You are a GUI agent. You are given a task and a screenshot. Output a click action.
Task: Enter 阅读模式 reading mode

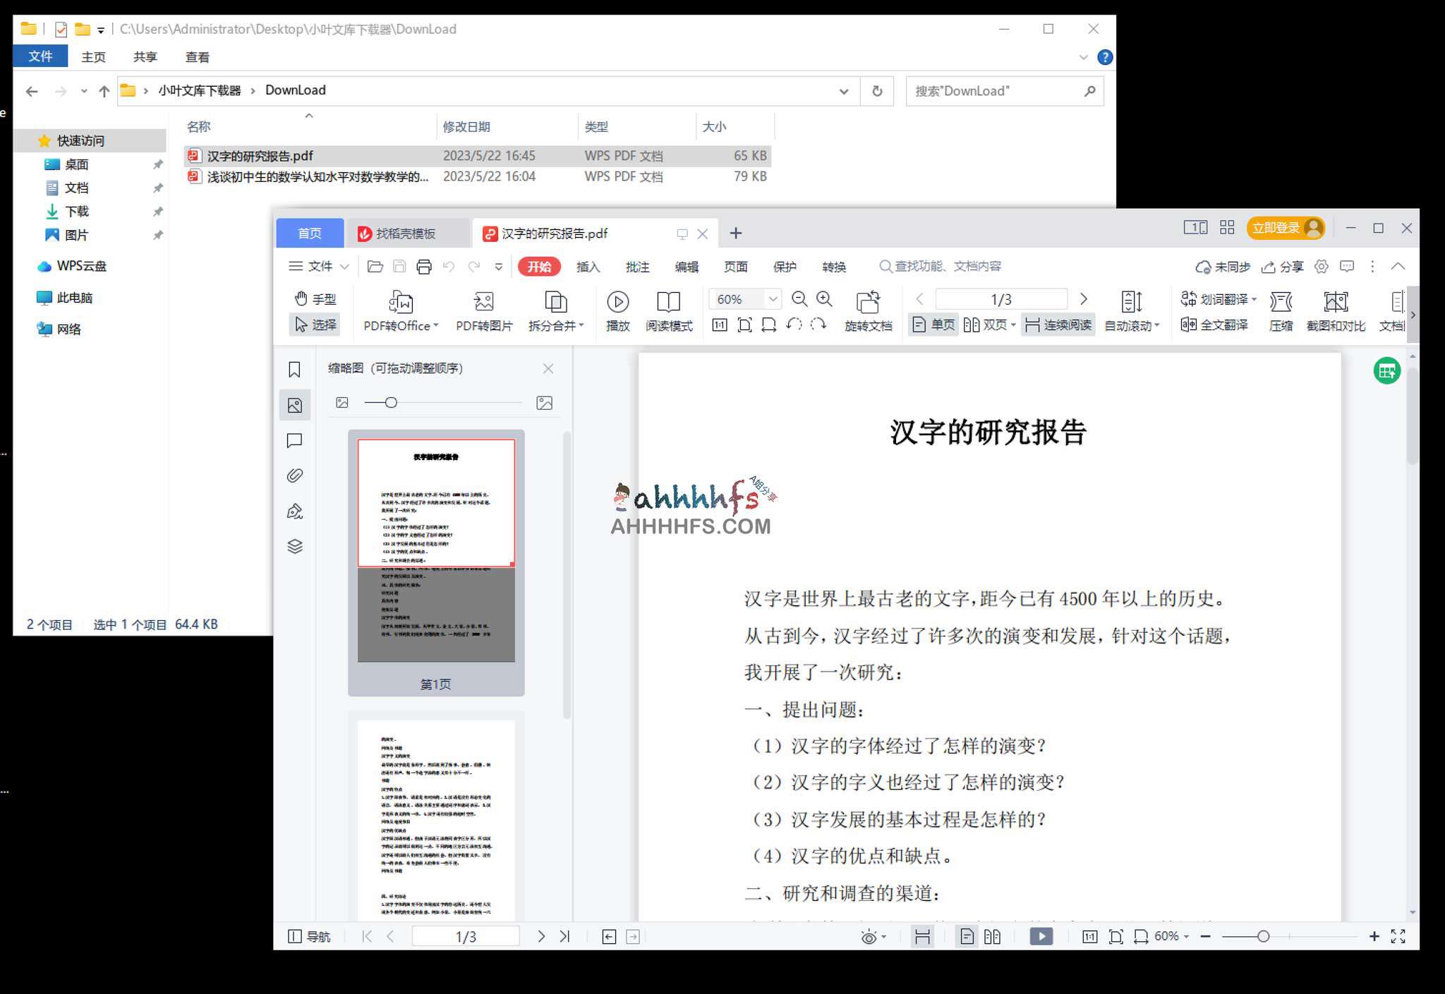pyautogui.click(x=667, y=310)
